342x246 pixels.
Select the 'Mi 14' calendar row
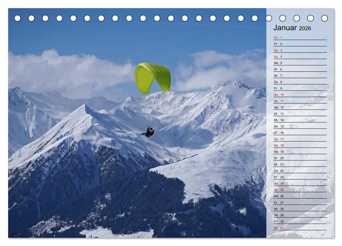pyautogui.click(x=300, y=120)
